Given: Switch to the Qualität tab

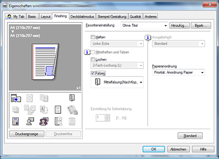Looking at the screenshot, I should 135,17.
